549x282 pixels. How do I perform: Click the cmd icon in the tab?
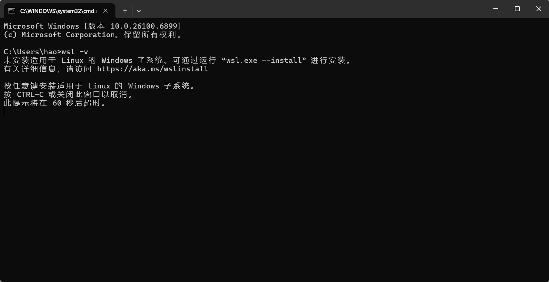coord(11,11)
